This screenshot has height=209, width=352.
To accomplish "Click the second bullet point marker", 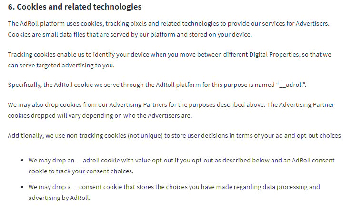I will pyautogui.click(x=22, y=187).
